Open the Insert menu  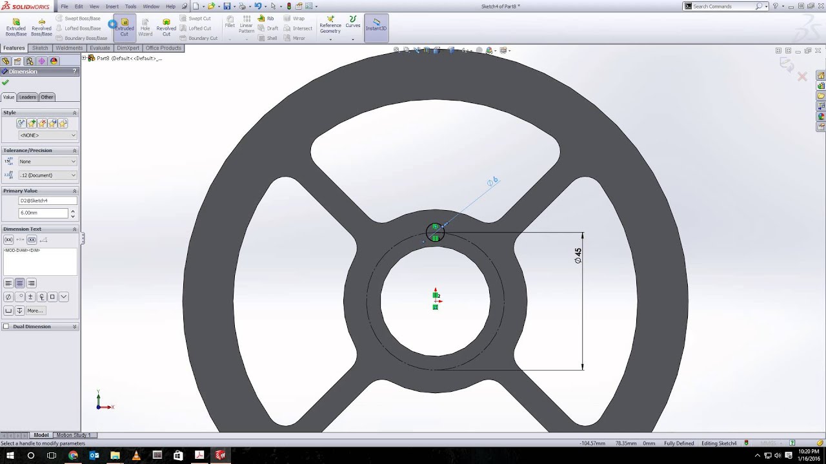point(112,6)
